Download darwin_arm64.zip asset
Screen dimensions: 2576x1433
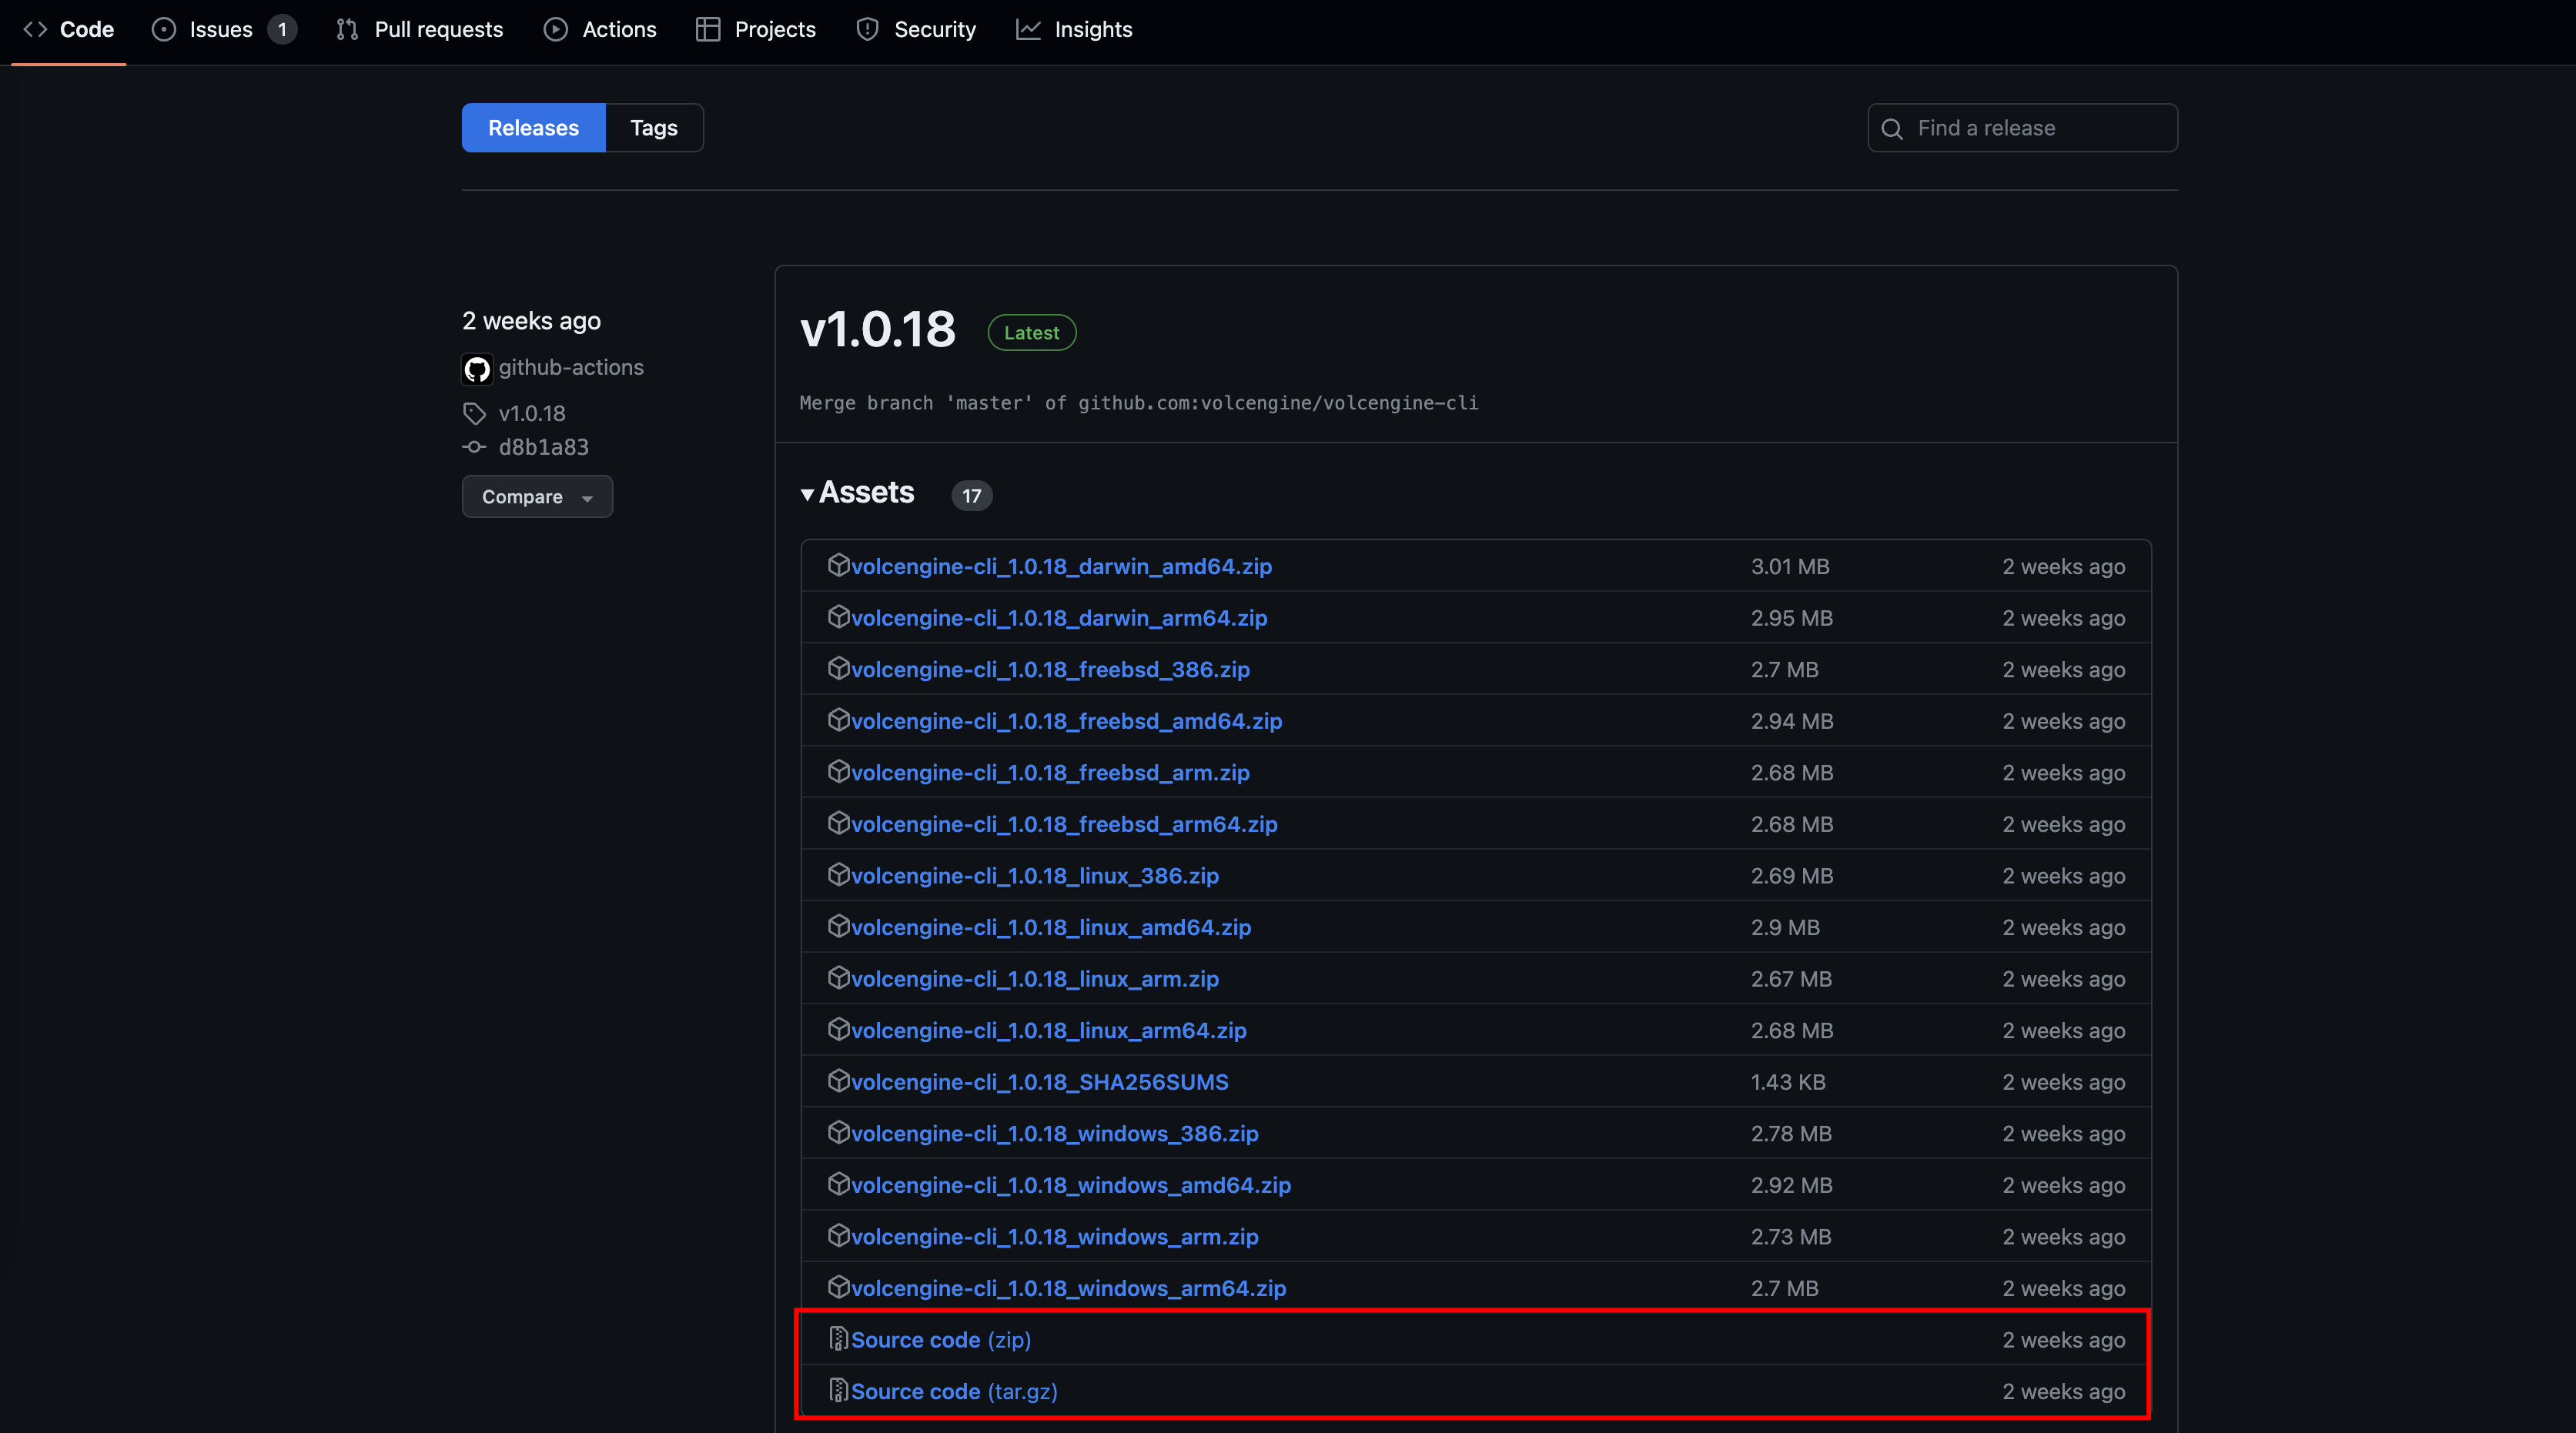coord(1059,619)
